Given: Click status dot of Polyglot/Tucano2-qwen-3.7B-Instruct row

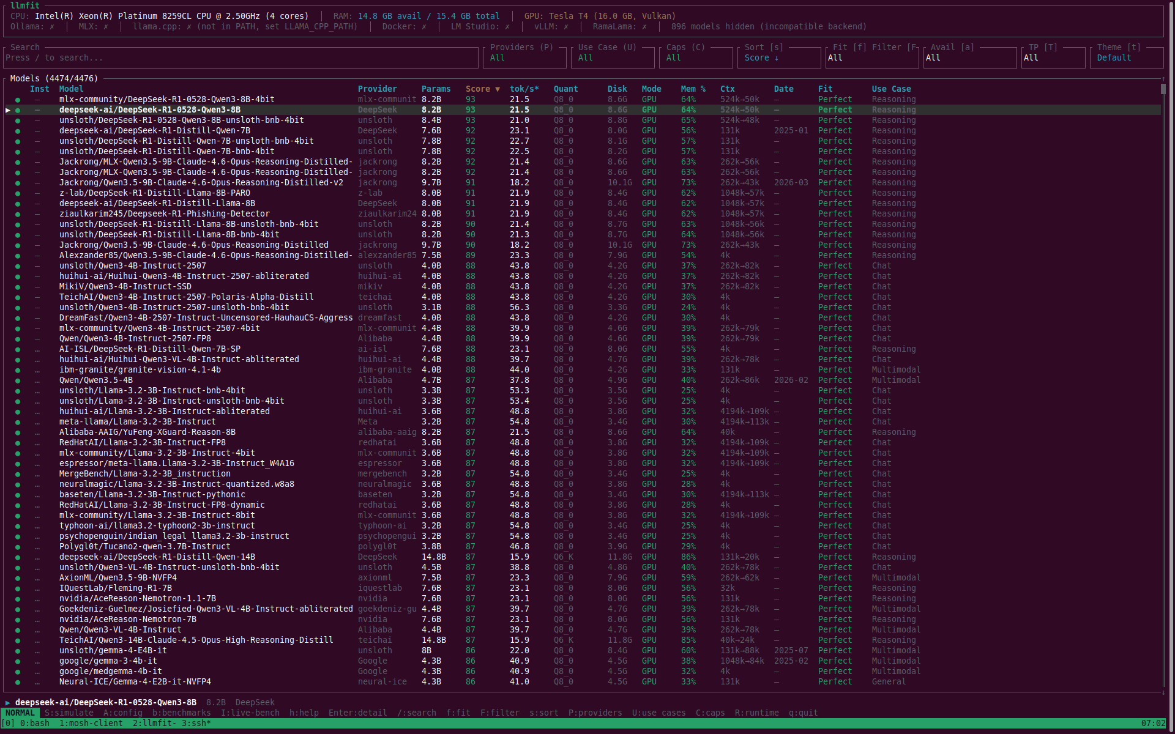Looking at the screenshot, I should pyautogui.click(x=18, y=547).
